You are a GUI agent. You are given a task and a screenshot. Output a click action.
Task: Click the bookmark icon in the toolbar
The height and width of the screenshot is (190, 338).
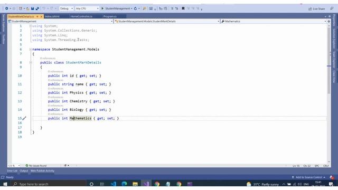183,8
